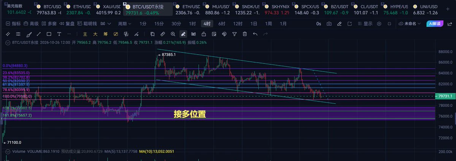Take a chart snapshot with camera icon

point(329,23)
